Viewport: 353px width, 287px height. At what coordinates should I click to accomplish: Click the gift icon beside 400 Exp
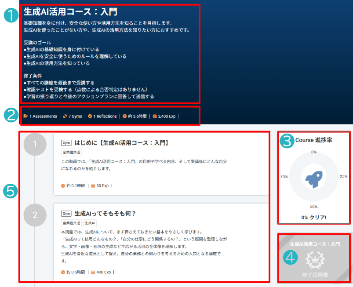(x=93, y=272)
